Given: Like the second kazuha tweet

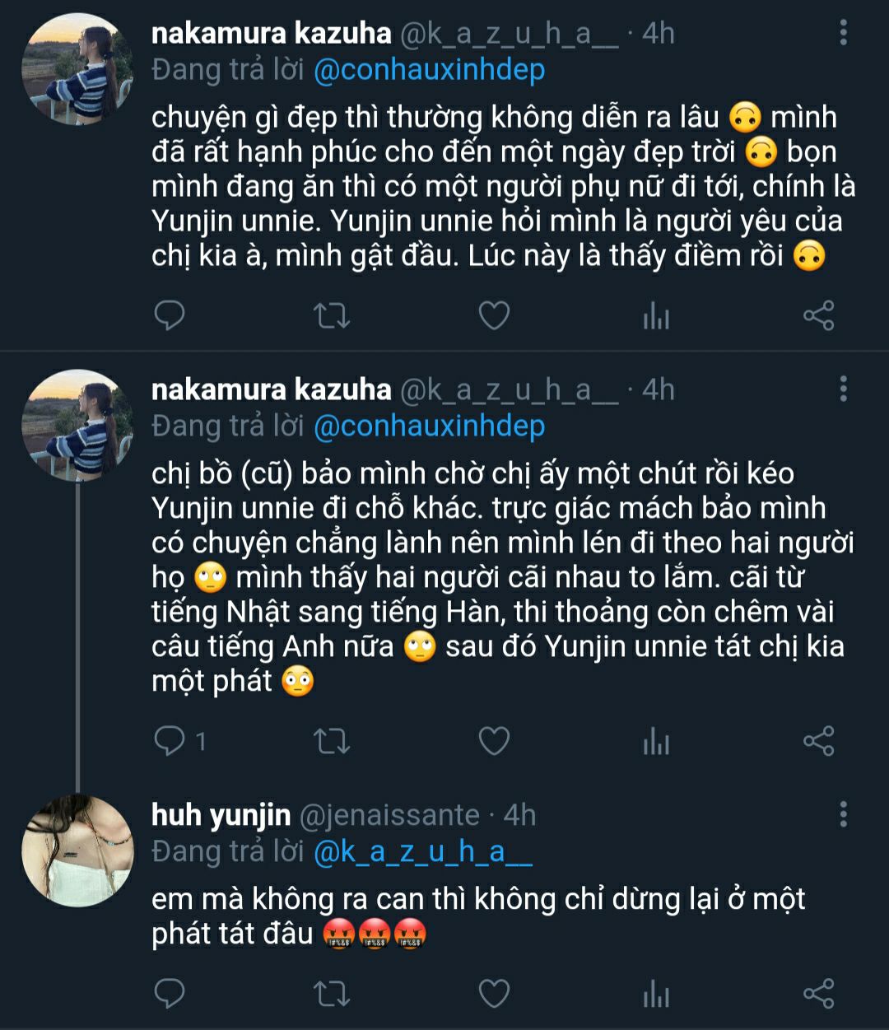Looking at the screenshot, I should pyautogui.click(x=494, y=742).
